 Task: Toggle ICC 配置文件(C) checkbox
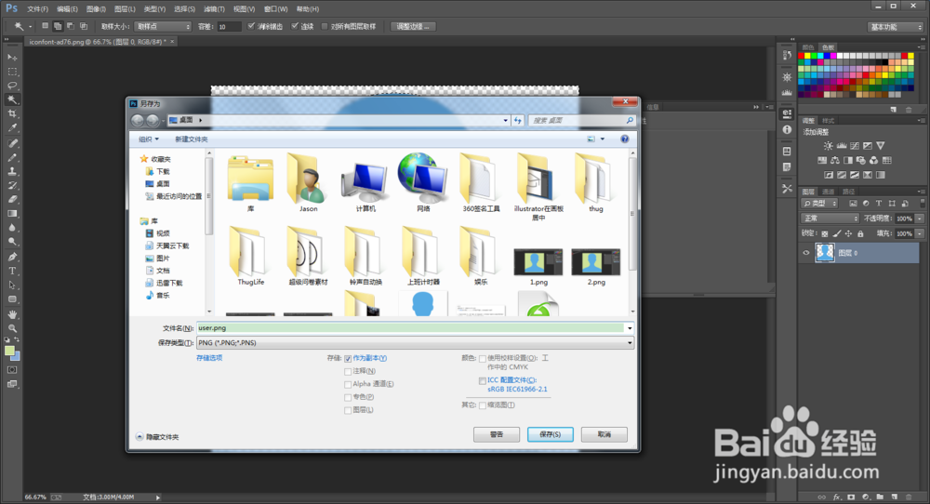(482, 380)
